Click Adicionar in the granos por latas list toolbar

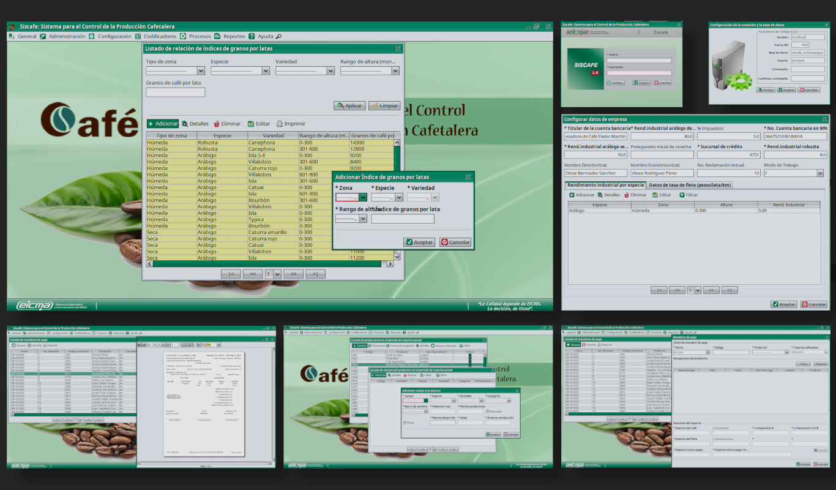pos(163,124)
